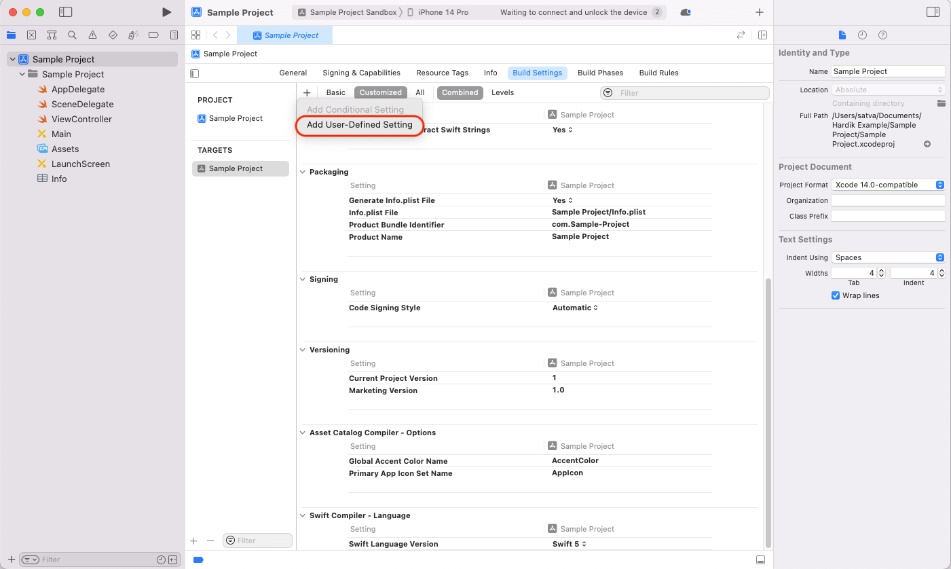Click the editor grid related-items icon
The width and height of the screenshot is (951, 569).
(195, 35)
